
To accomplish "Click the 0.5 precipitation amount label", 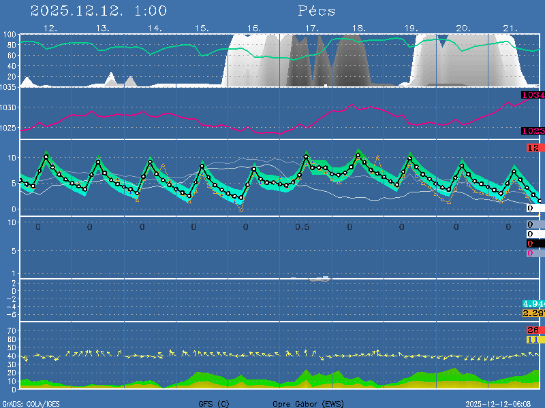I will (x=302, y=227).
